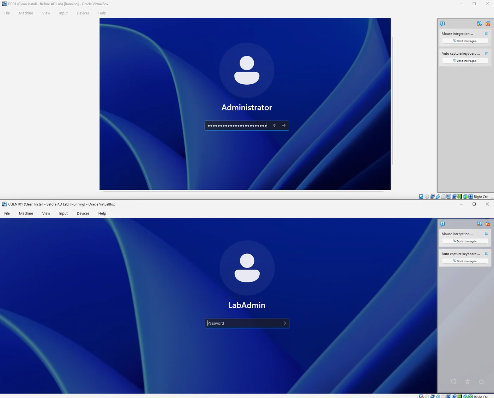Click shared folders indicator in DC01 status bar
The height and width of the screenshot is (398, 494).
443,197
